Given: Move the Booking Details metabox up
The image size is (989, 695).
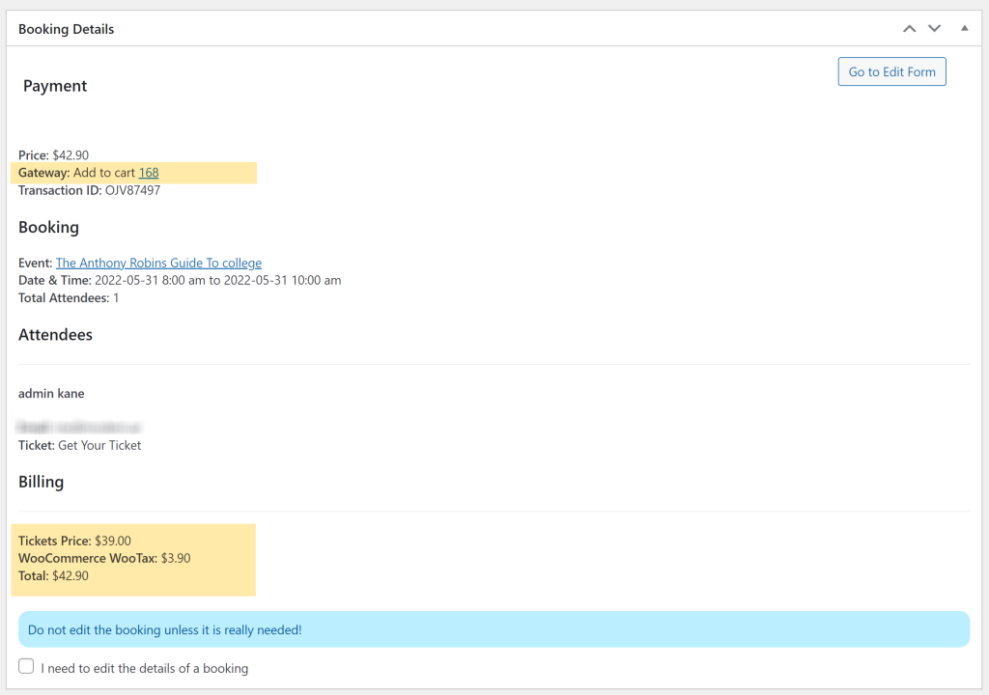Looking at the screenshot, I should [x=909, y=28].
